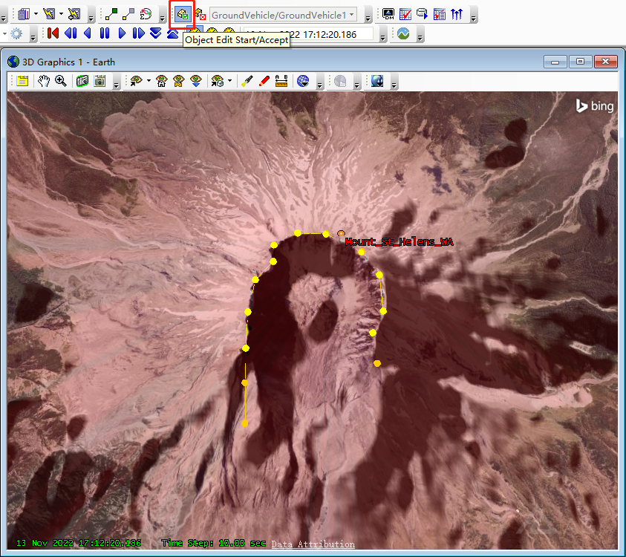Pause the animation
Image resolution: width=626 pixels, height=557 pixels.
[104, 33]
